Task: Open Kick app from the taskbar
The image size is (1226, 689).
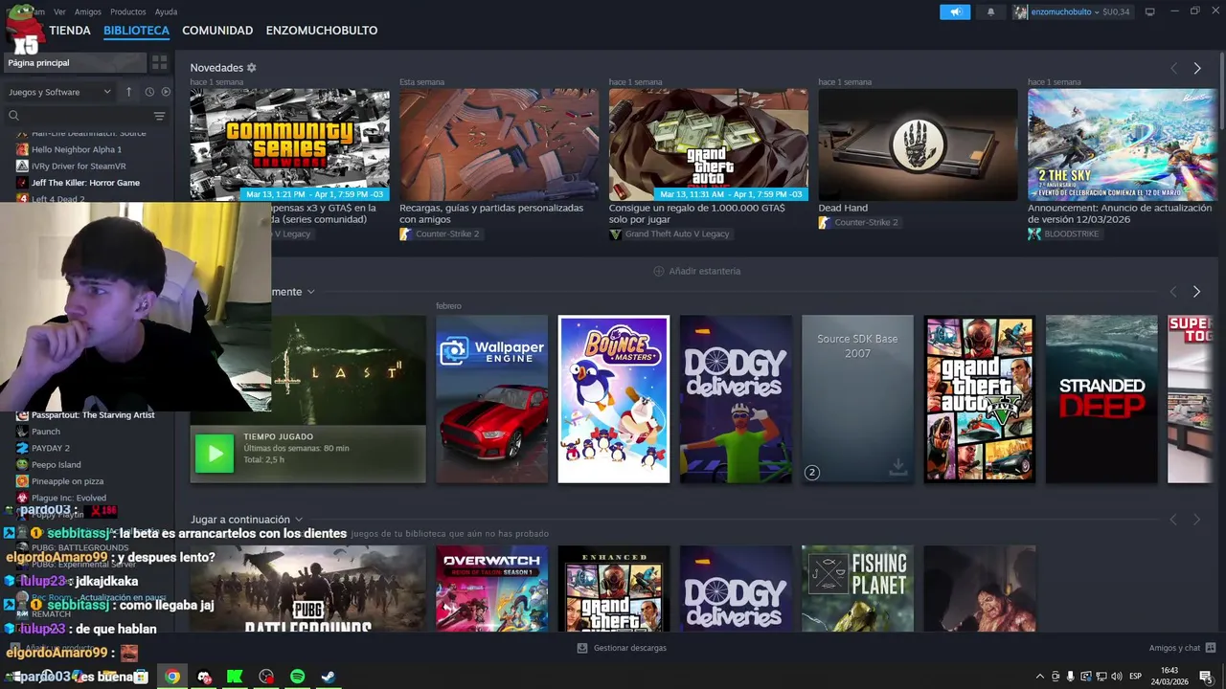Action: [235, 677]
